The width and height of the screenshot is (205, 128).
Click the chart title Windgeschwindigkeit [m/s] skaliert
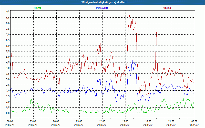tap(104, 2)
